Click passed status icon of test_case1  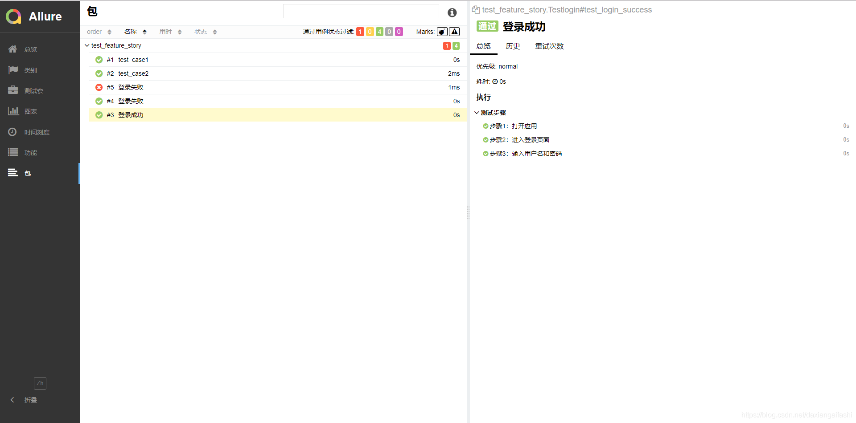99,60
